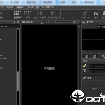Click the gray 修复 bandage icon
This screenshot has height=105, width=105.
pos(84,78)
